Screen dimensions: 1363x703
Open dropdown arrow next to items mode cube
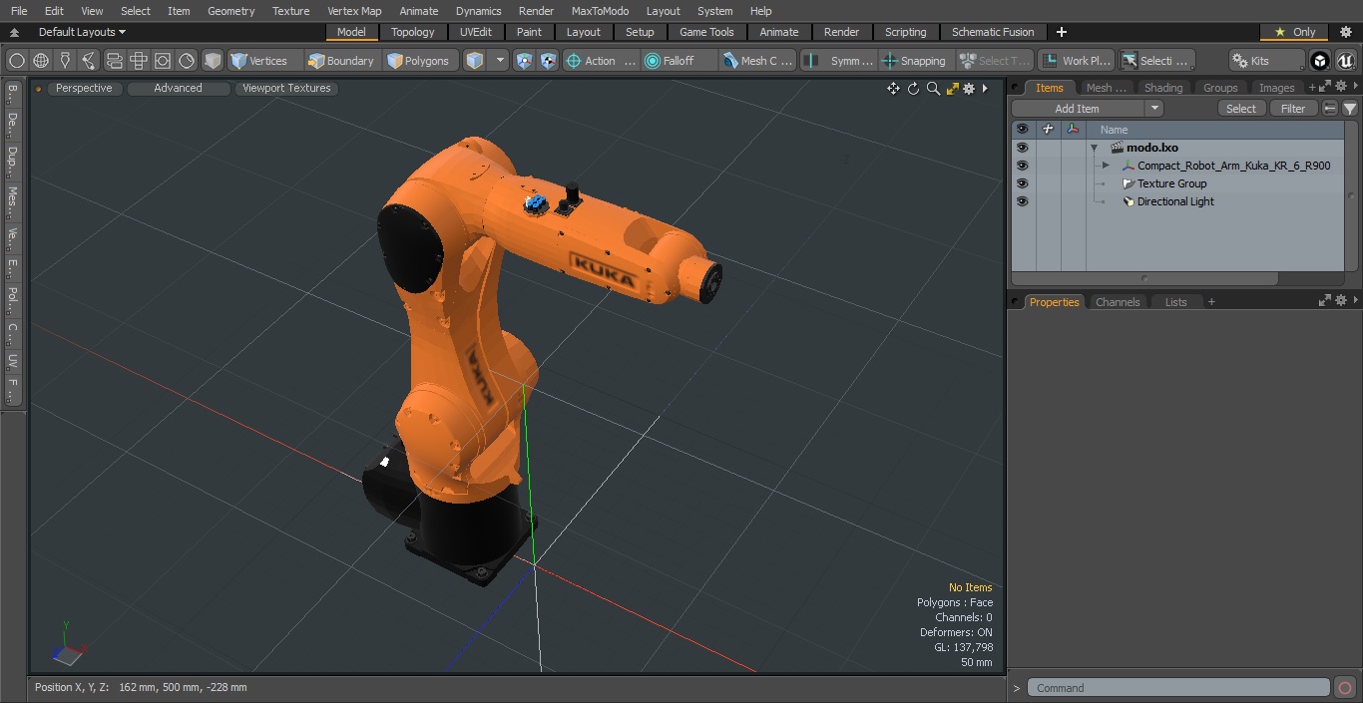500,61
